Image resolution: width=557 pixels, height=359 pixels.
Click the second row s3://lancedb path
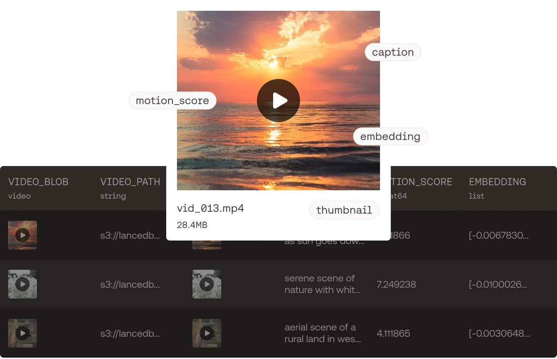[x=130, y=285]
